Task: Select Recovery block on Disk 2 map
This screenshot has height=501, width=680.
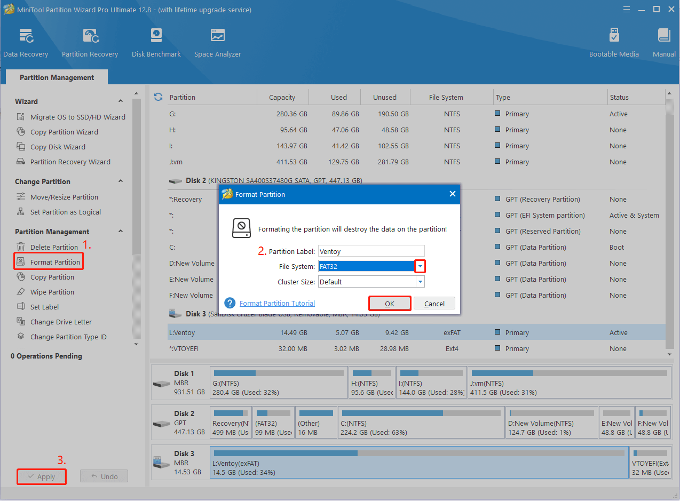Action: (231, 423)
